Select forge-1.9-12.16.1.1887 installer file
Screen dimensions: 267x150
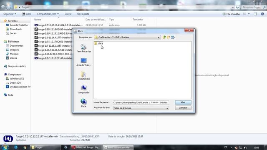pyautogui.click(x=53, y=46)
